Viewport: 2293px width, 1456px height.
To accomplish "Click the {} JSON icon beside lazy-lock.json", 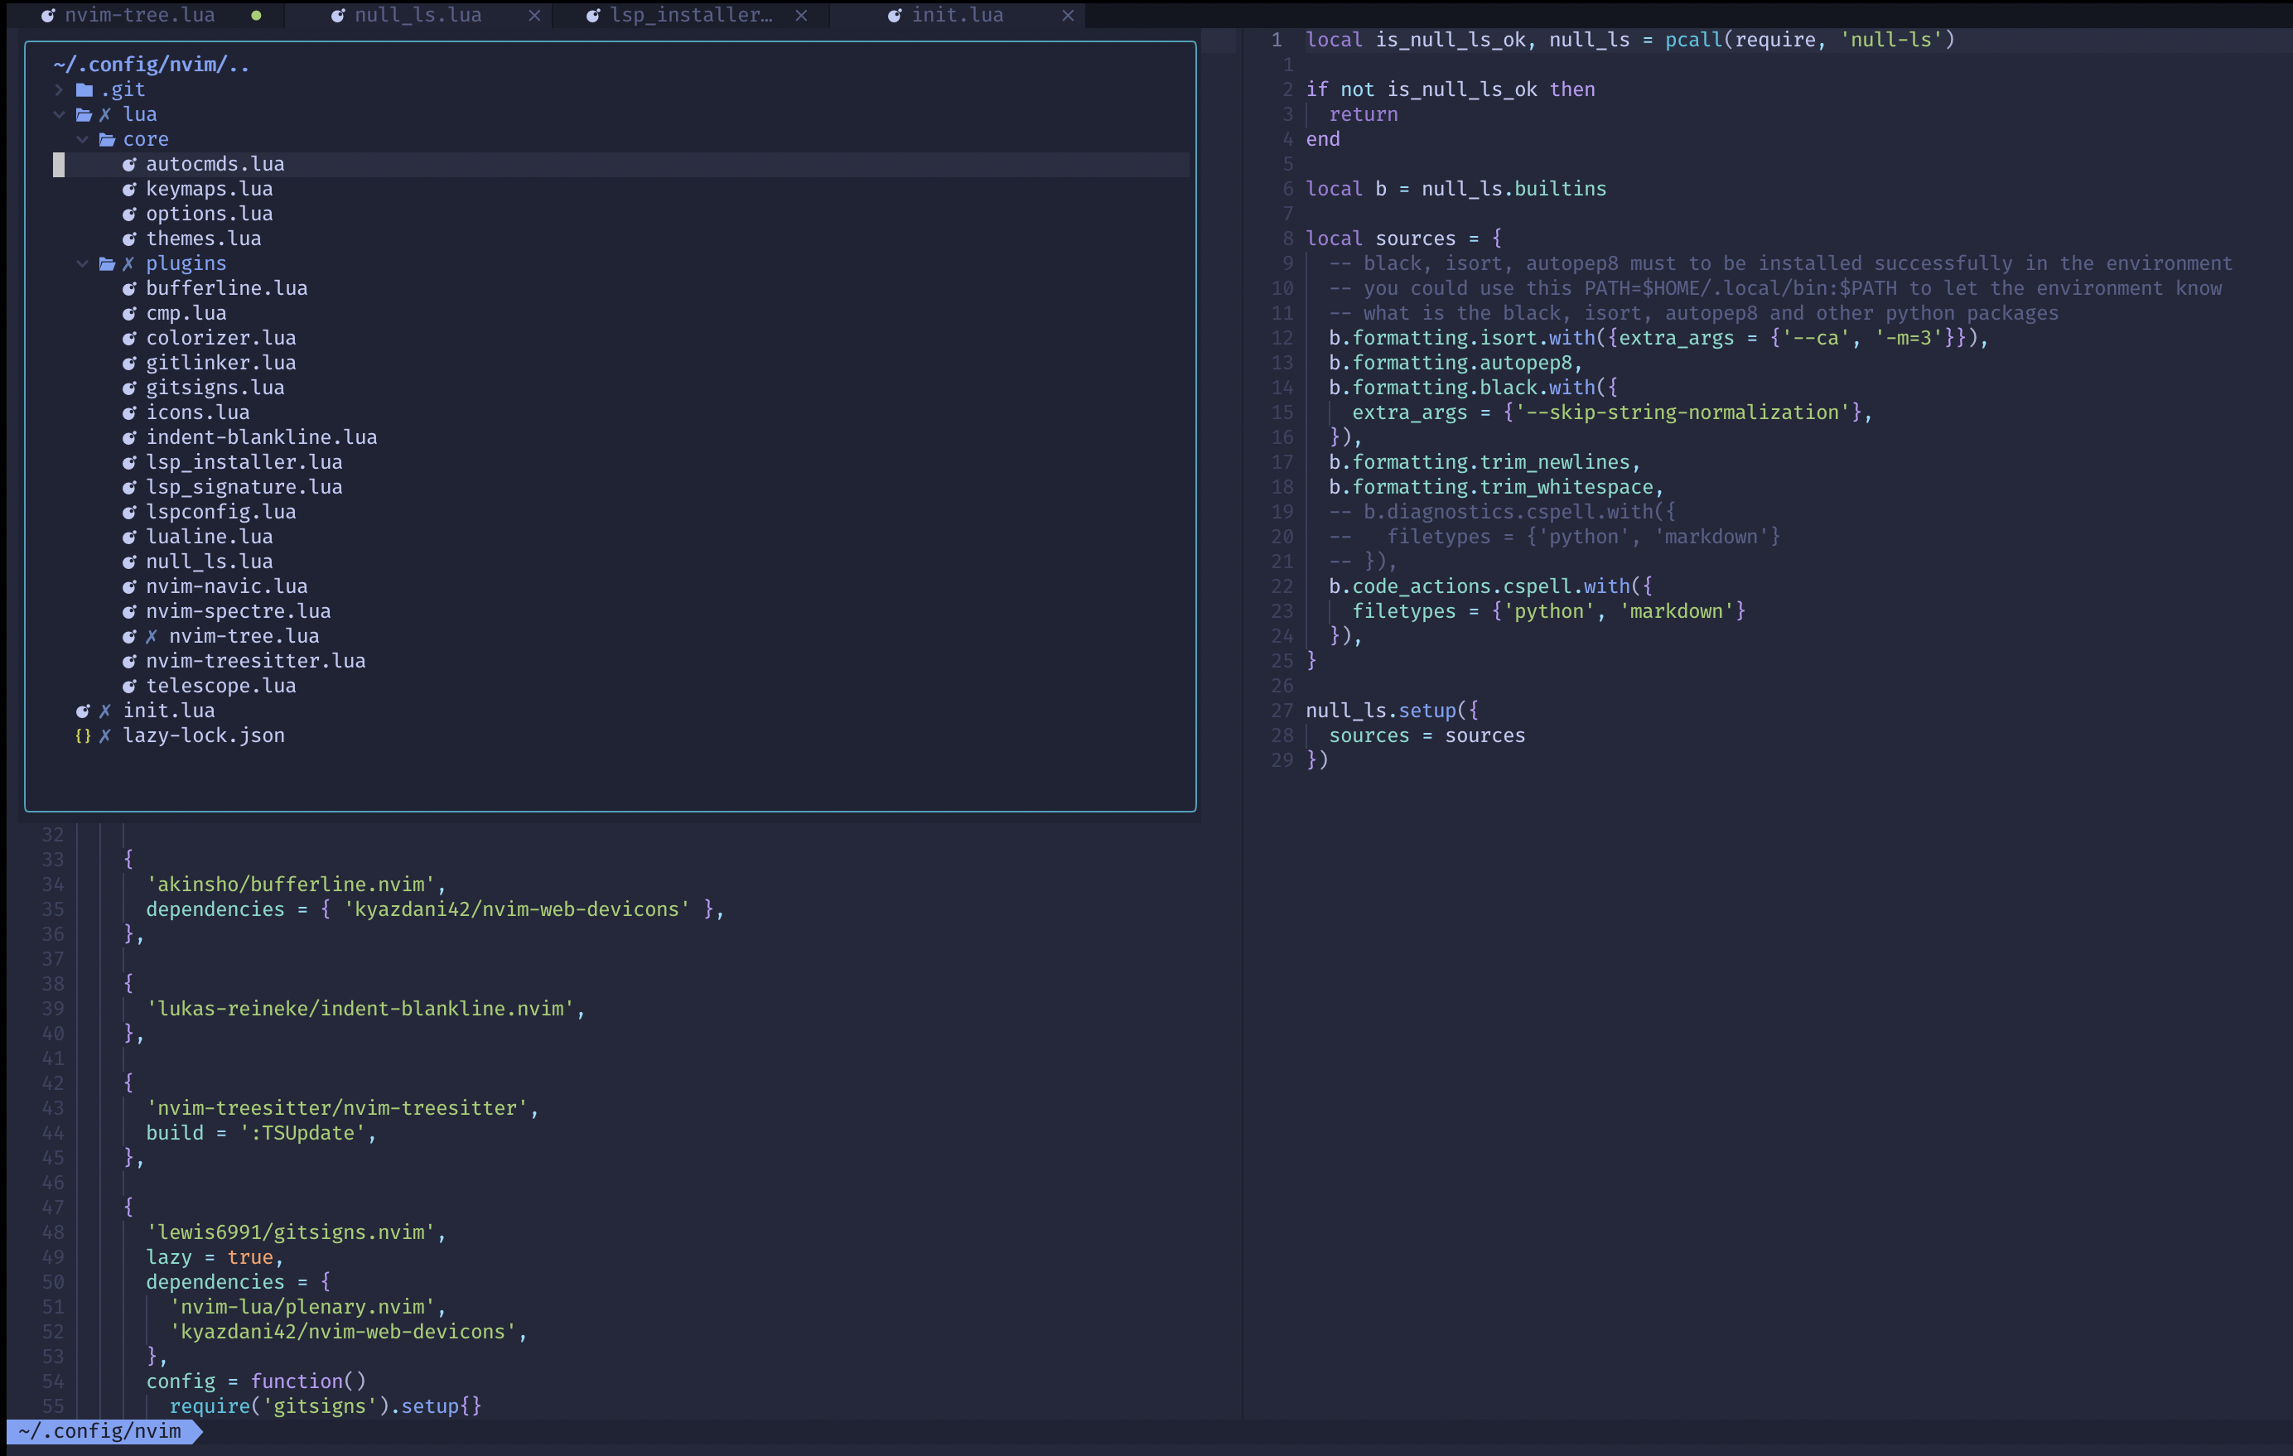I will point(83,735).
